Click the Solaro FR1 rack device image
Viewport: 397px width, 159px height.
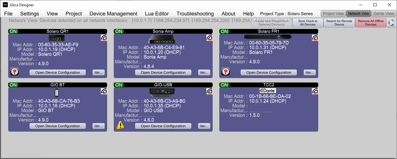click(x=268, y=37)
